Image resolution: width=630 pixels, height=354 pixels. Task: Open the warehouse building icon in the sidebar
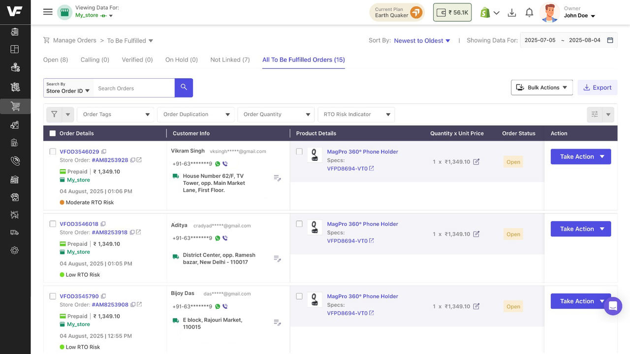tap(15, 179)
